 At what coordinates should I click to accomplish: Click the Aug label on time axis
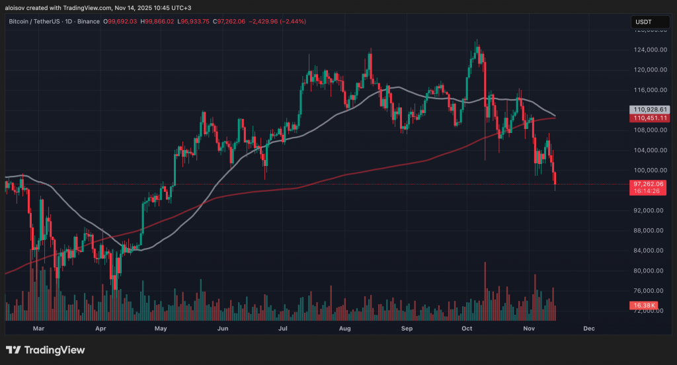[x=344, y=328]
